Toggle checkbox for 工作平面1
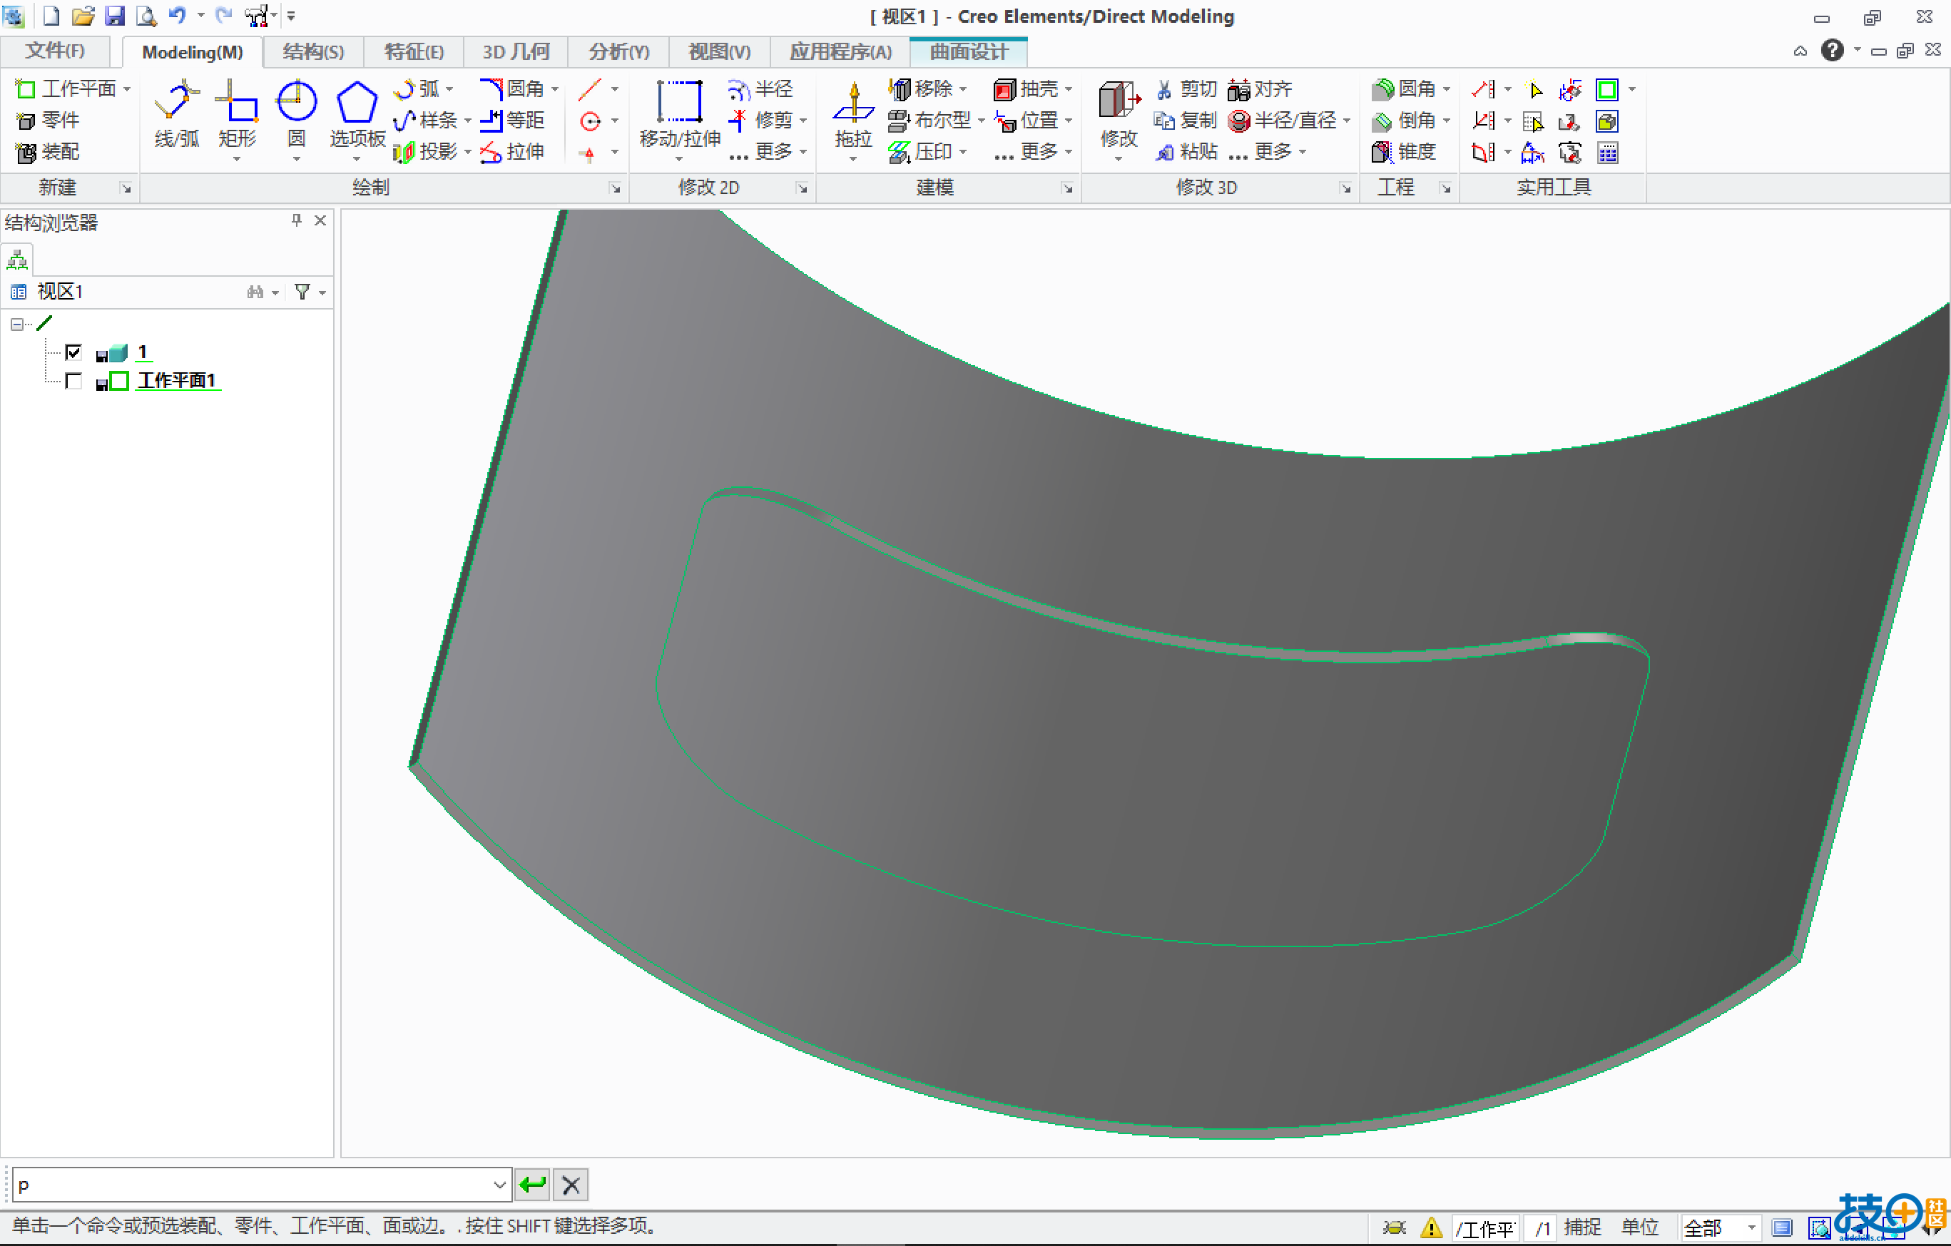Viewport: 1951px width, 1246px height. point(73,381)
